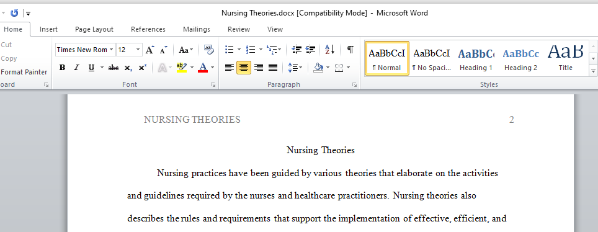Open the Underline style dropdown arrow
The width and height of the screenshot is (598, 232).
click(102, 68)
